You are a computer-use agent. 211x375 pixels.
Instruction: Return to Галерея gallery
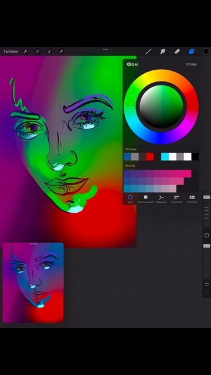(x=11, y=52)
